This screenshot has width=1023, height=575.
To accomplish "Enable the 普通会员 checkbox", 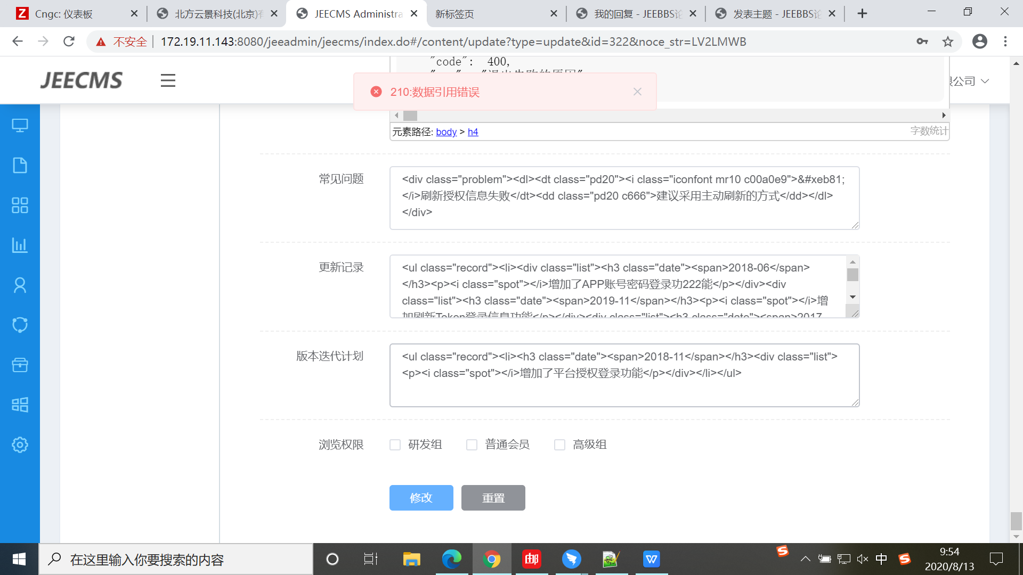I will (x=472, y=445).
